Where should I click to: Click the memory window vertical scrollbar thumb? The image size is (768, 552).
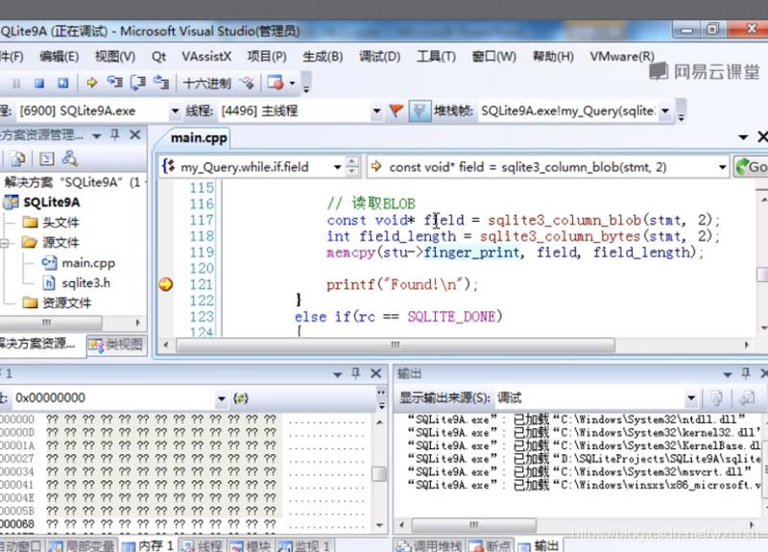pos(378,473)
